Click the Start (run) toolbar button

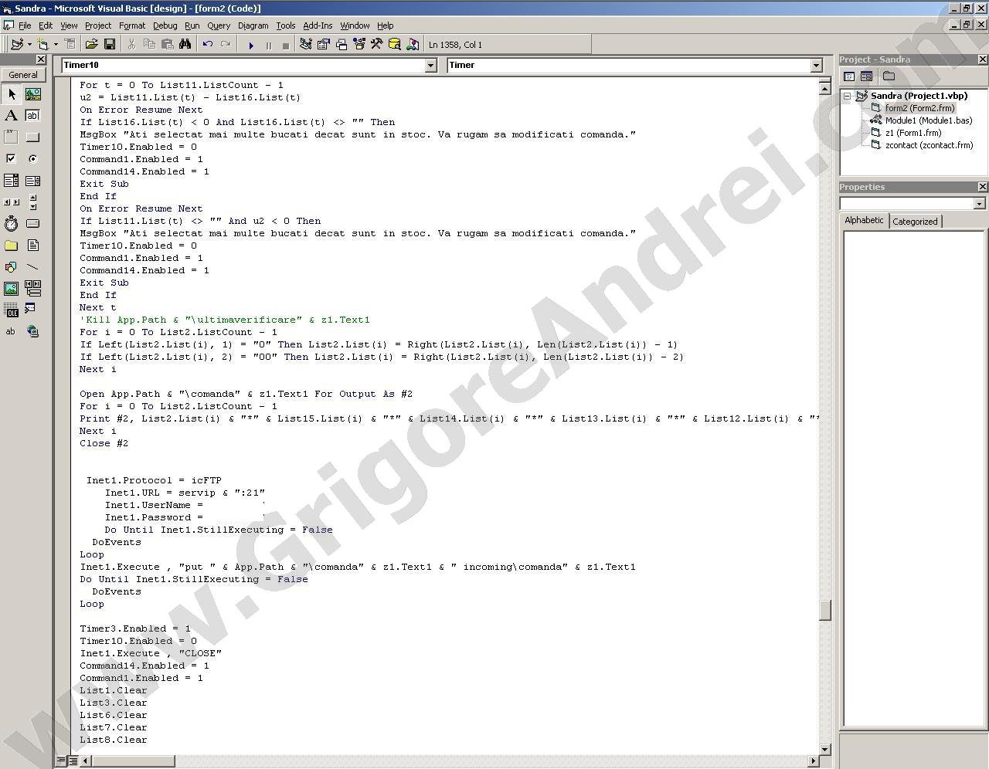[250, 45]
